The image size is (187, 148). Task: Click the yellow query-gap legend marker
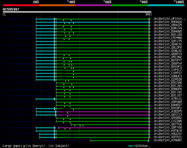click(x=24, y=146)
